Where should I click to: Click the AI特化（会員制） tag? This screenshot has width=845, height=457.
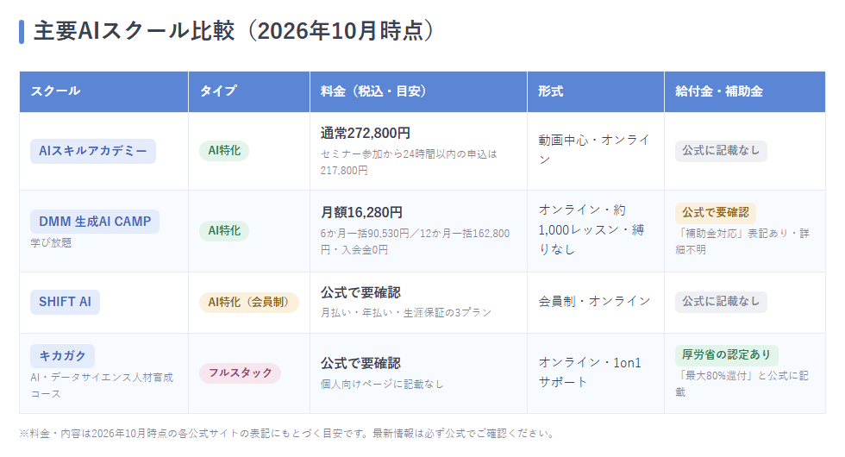coord(249,303)
